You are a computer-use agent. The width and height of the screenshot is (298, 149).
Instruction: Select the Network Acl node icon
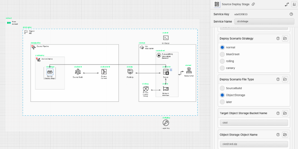189,70
